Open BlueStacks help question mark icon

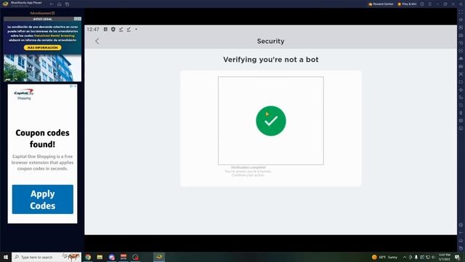point(422,4)
